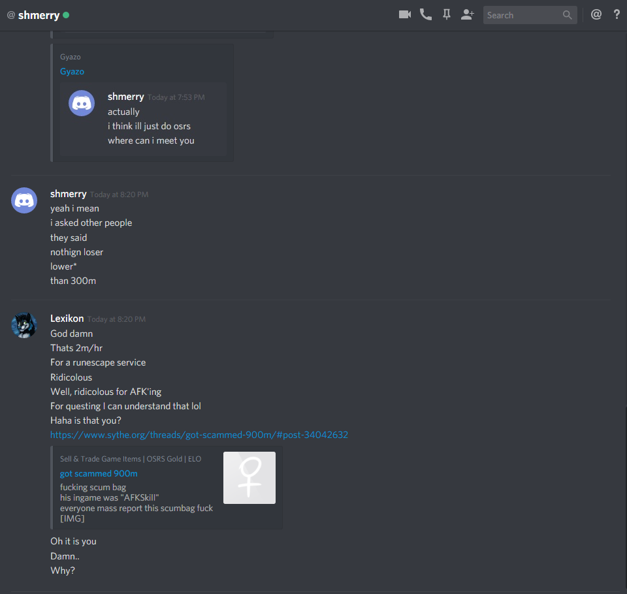Screen dimensions: 627x594
Task: Start a voice call
Action: click(425, 15)
